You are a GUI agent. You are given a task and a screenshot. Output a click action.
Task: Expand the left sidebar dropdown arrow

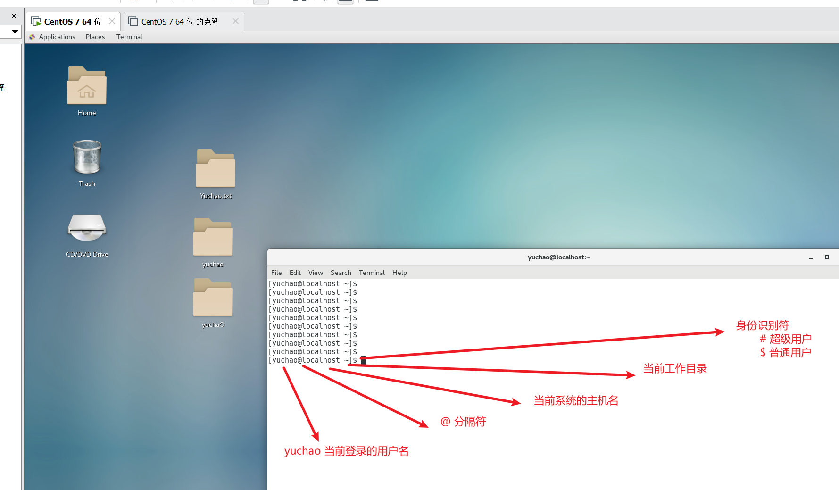tap(15, 32)
